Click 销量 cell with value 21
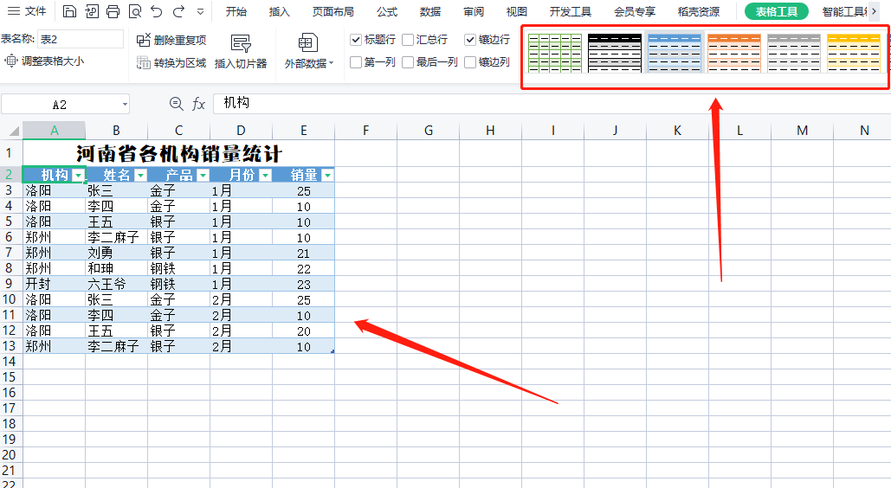The width and height of the screenshot is (891, 488). [303, 253]
